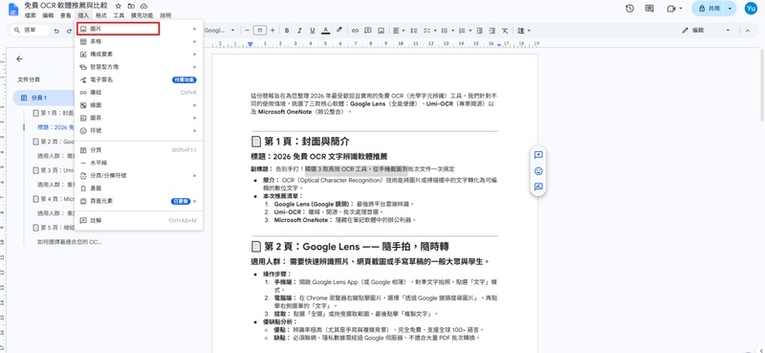This screenshot has width=765, height=353.
Task: Choose 智慧型方塊 menu entry
Action: tap(139, 67)
